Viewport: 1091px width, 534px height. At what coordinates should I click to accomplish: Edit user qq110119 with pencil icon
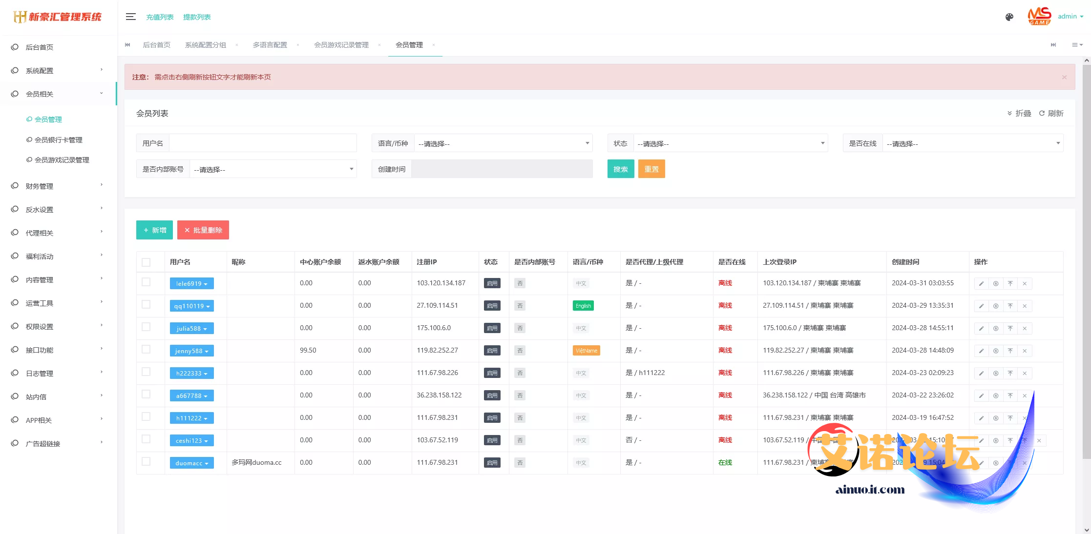click(981, 306)
